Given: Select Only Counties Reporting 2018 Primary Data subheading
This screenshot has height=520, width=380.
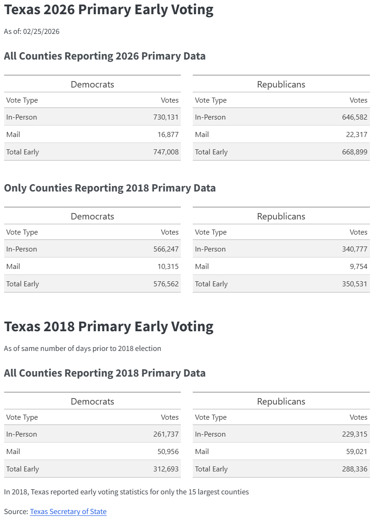Looking at the screenshot, I should [x=109, y=188].
